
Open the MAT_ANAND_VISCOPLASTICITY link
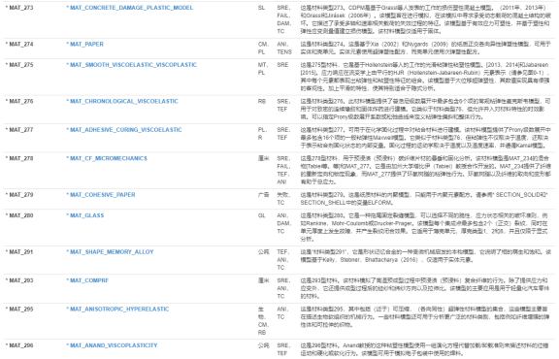pyautogui.click(x=114, y=344)
